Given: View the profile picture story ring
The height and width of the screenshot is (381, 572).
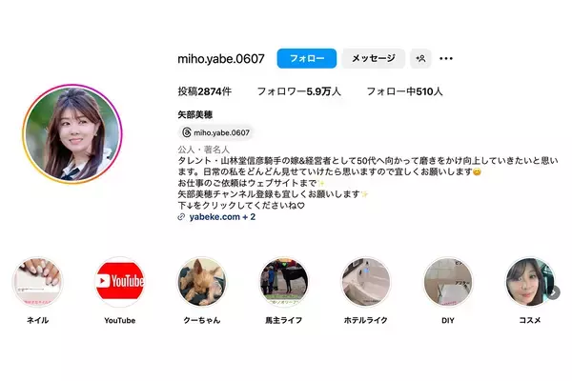Looking at the screenshot, I should (72, 134).
